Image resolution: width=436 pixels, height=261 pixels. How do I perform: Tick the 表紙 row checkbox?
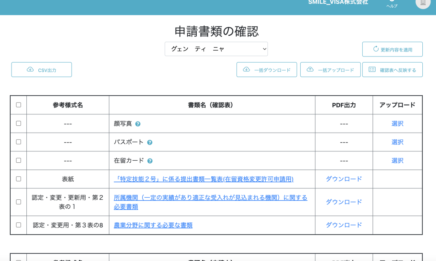point(18,179)
